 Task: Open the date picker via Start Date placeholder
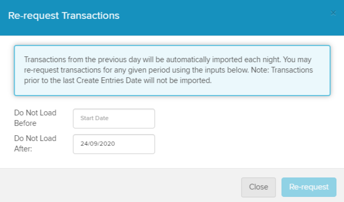(x=94, y=118)
